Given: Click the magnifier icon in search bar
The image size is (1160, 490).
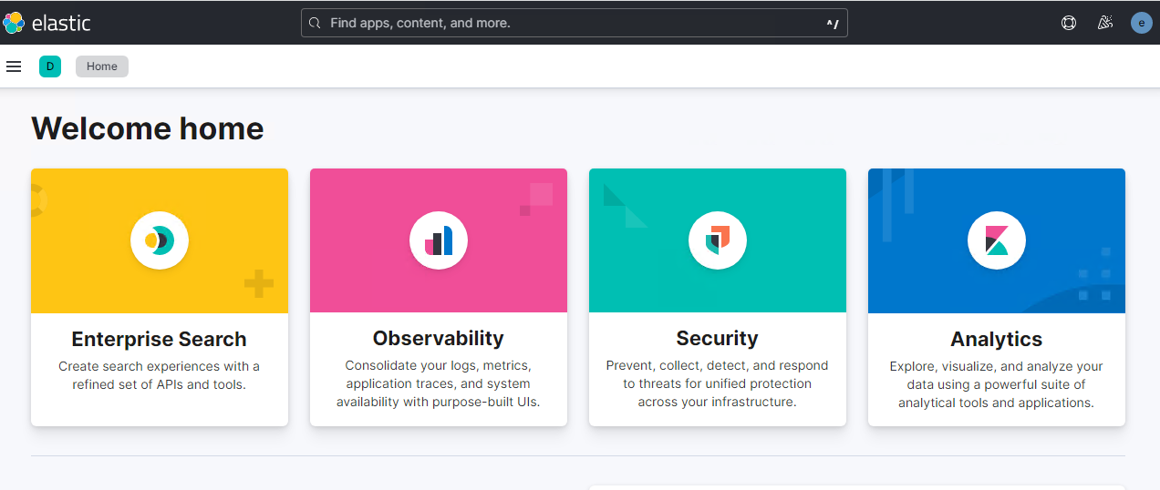Looking at the screenshot, I should pyautogui.click(x=315, y=23).
